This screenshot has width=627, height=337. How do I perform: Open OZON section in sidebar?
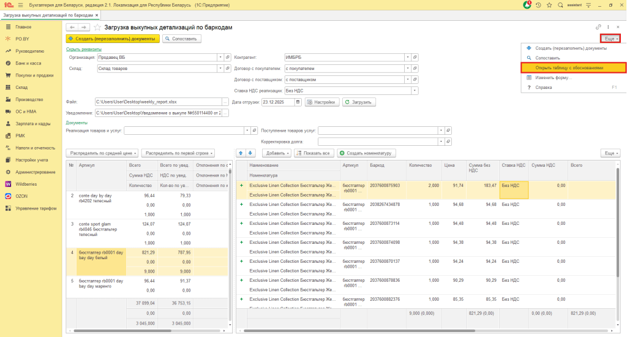coord(22,196)
